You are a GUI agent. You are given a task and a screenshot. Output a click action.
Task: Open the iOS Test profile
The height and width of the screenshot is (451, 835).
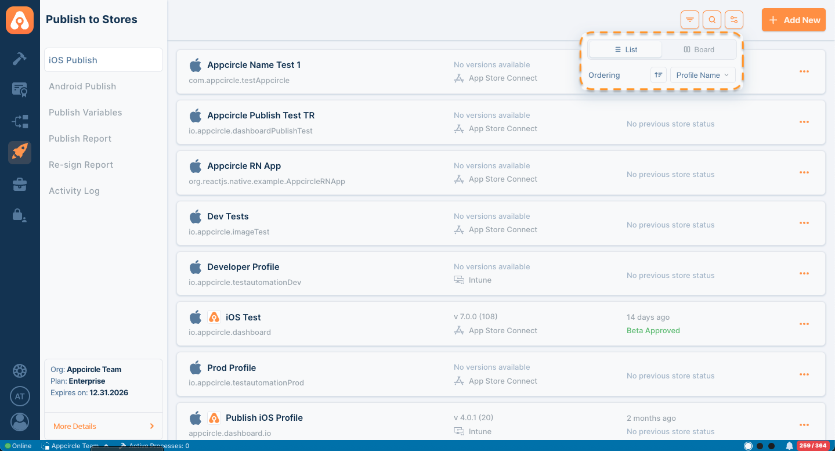[x=501, y=324]
